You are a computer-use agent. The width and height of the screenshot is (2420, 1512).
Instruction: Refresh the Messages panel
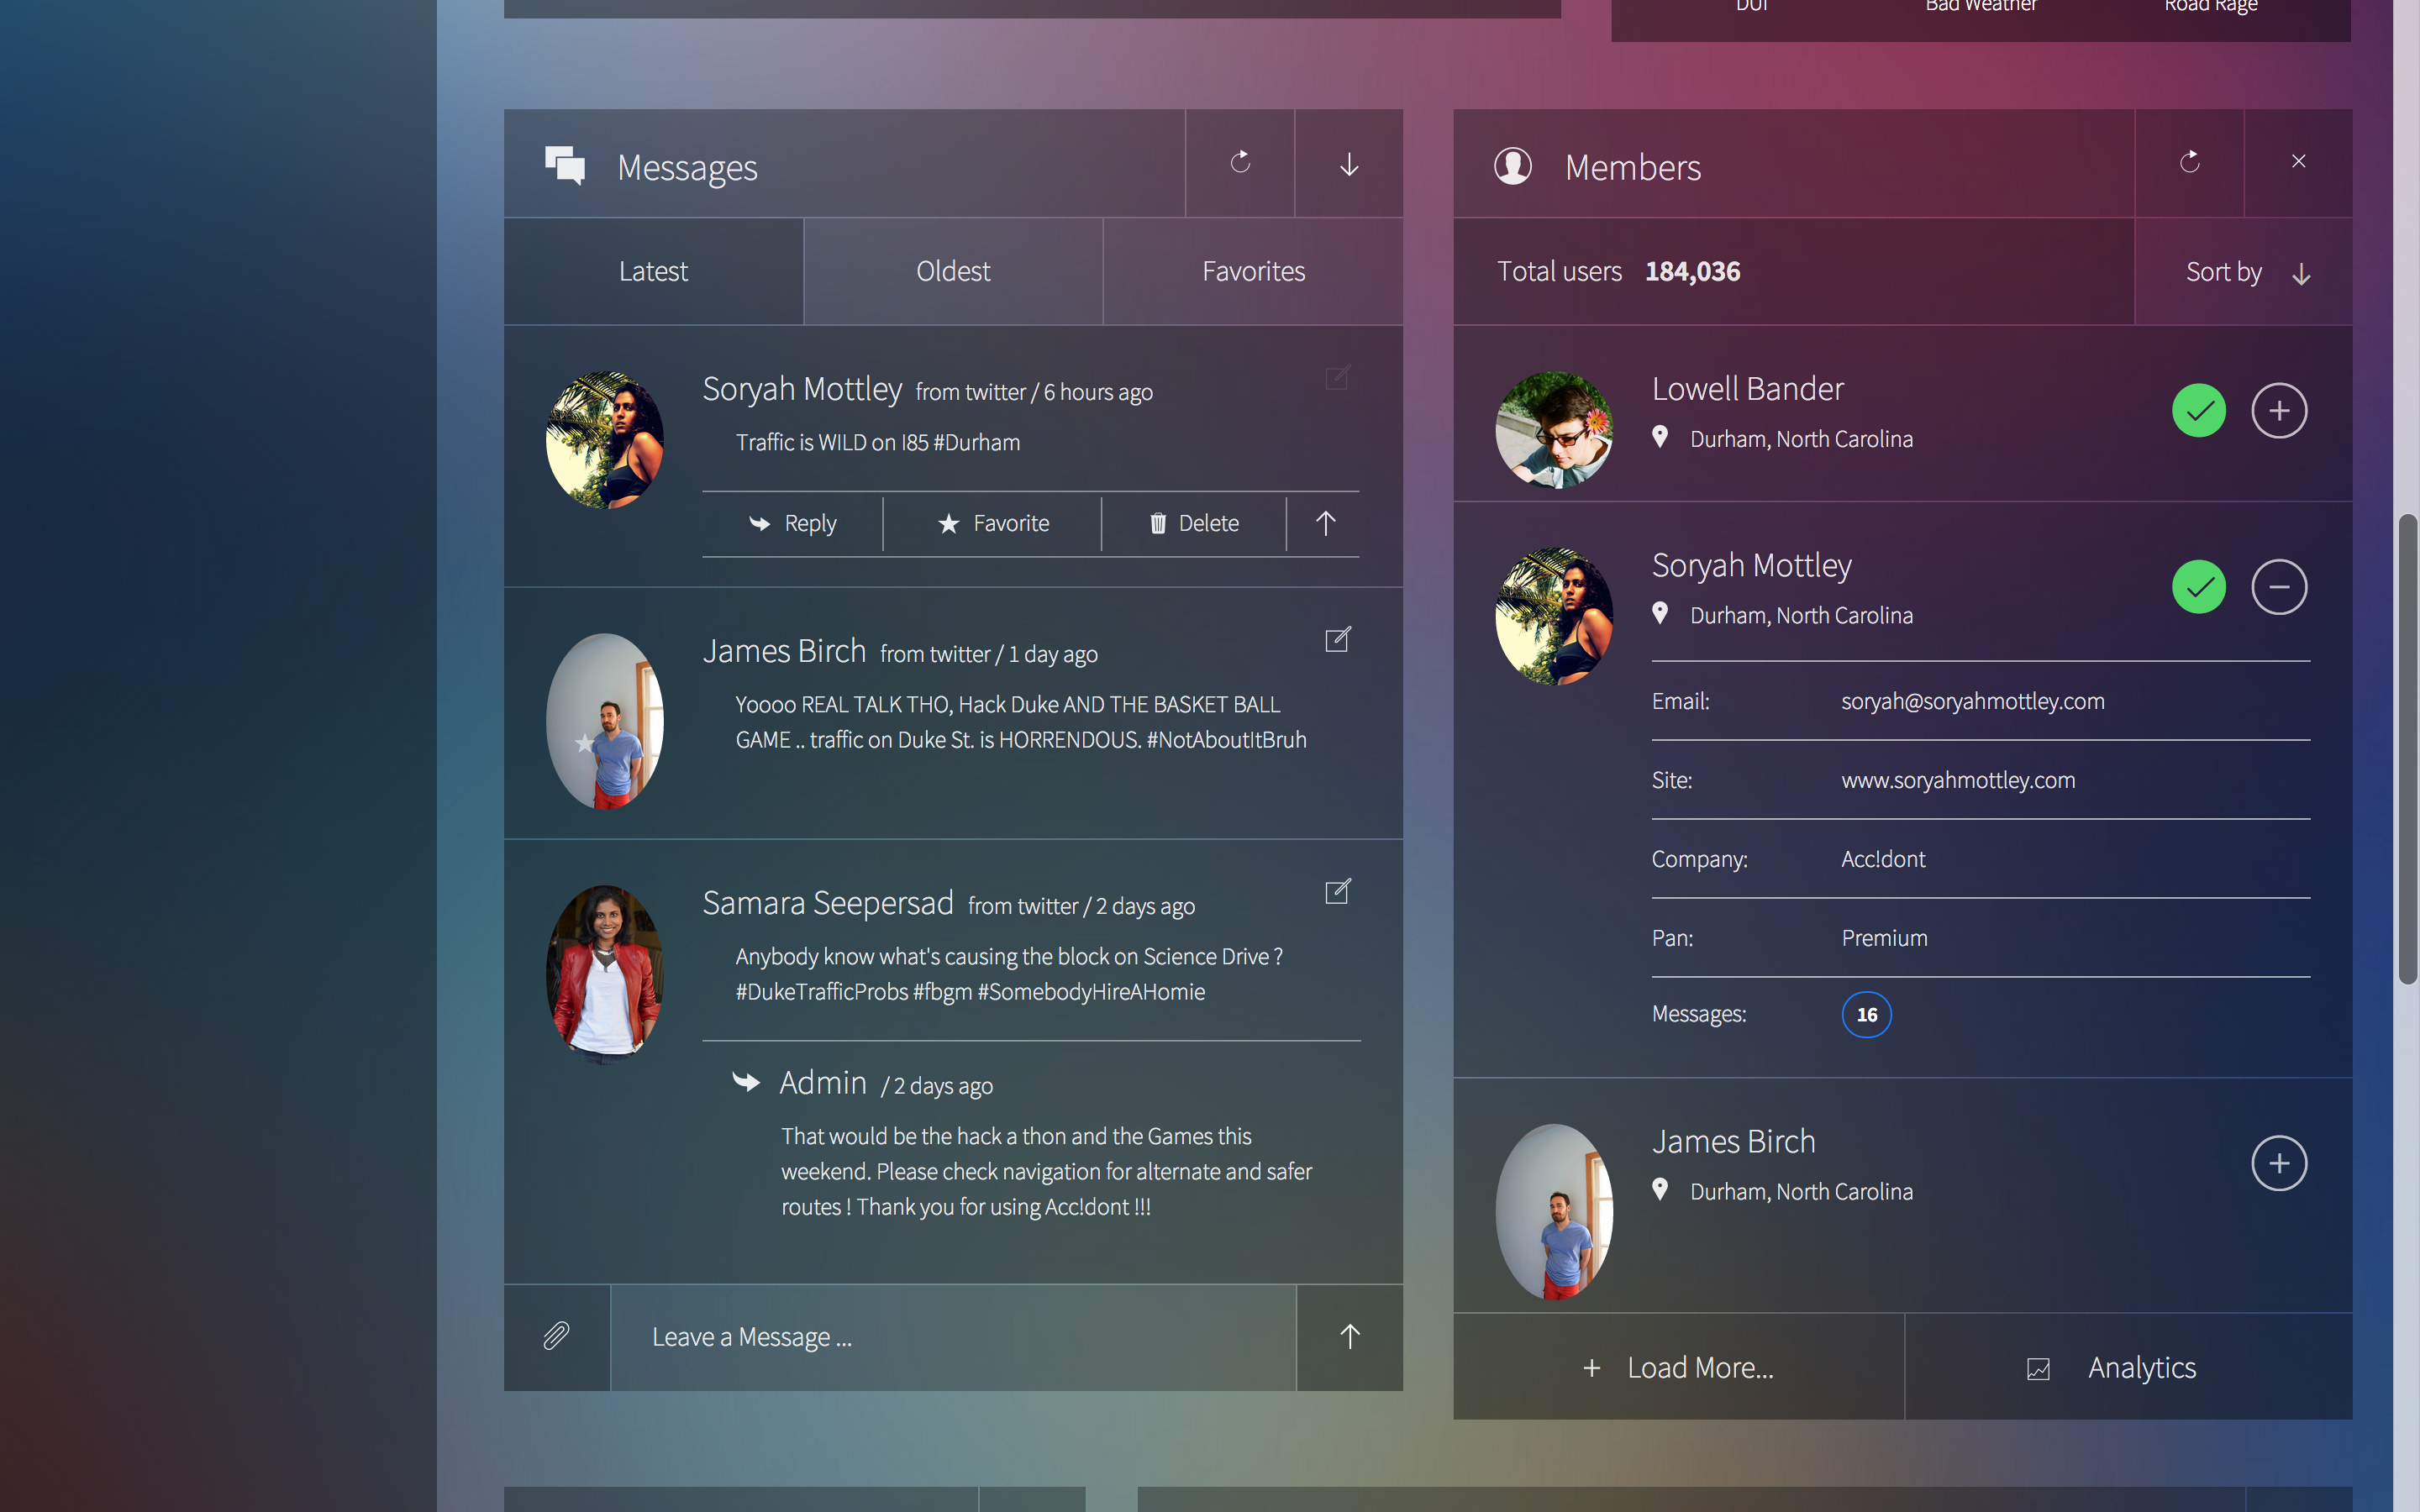[1240, 162]
